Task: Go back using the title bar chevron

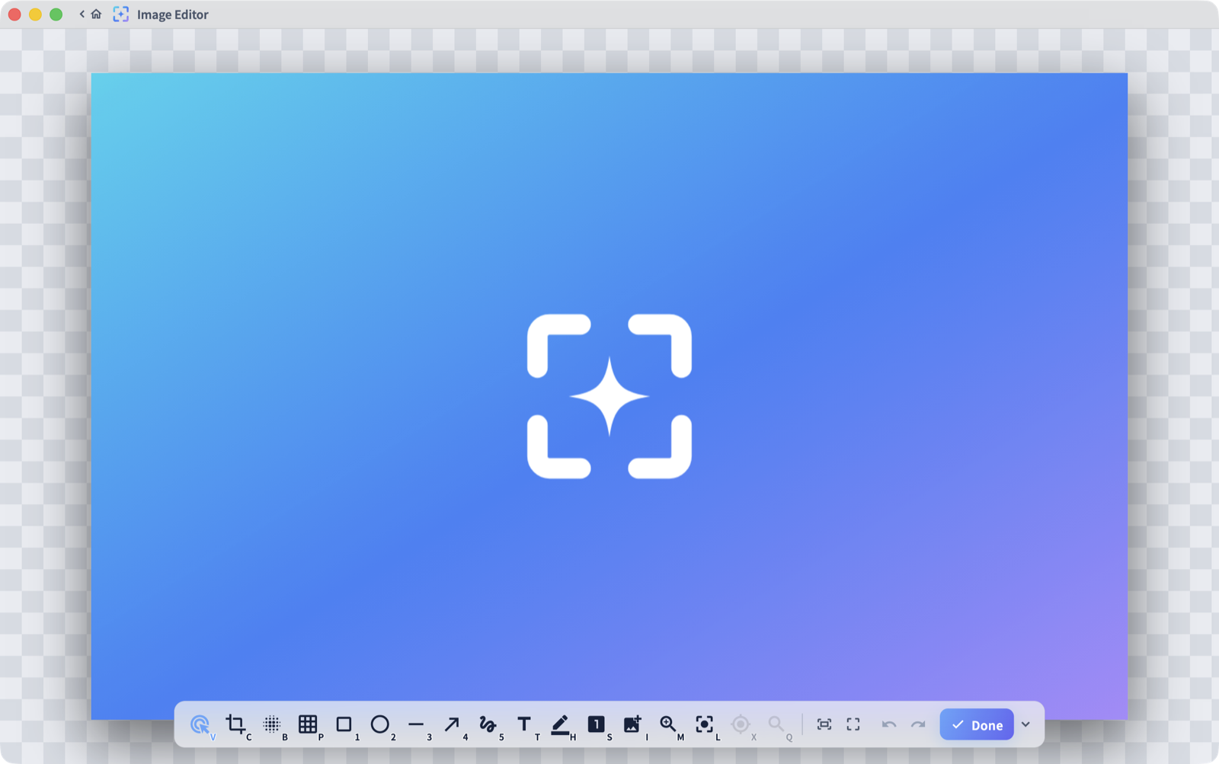Action: point(82,14)
